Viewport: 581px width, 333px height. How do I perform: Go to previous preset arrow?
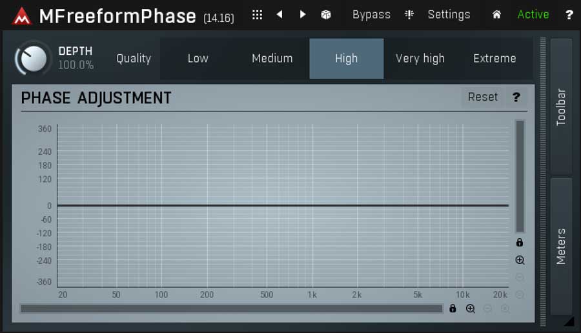[x=280, y=14]
